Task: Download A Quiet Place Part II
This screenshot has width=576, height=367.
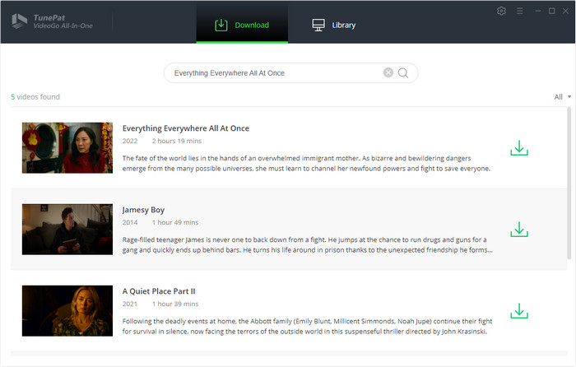Action: pos(518,310)
